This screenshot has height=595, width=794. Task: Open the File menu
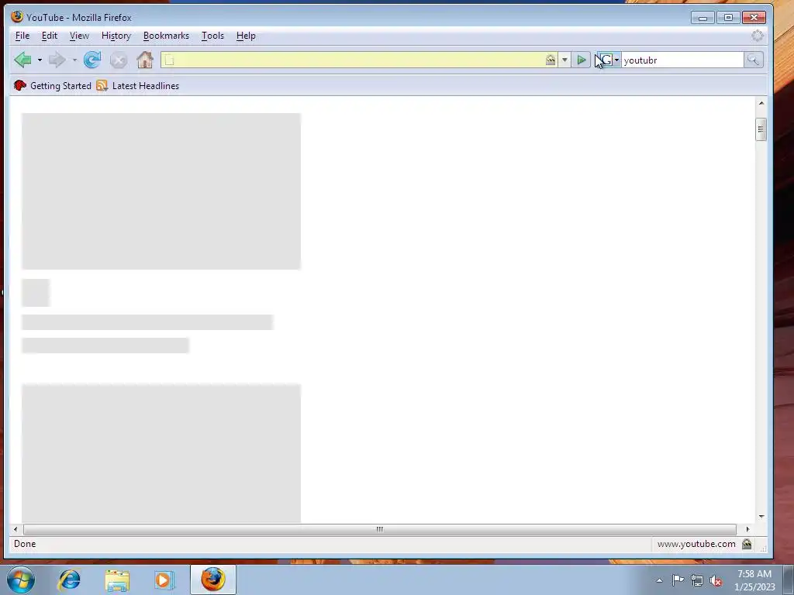[x=22, y=36]
